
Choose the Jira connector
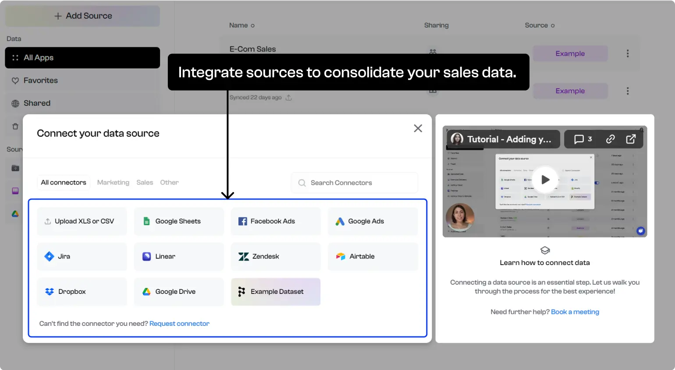[x=82, y=256]
